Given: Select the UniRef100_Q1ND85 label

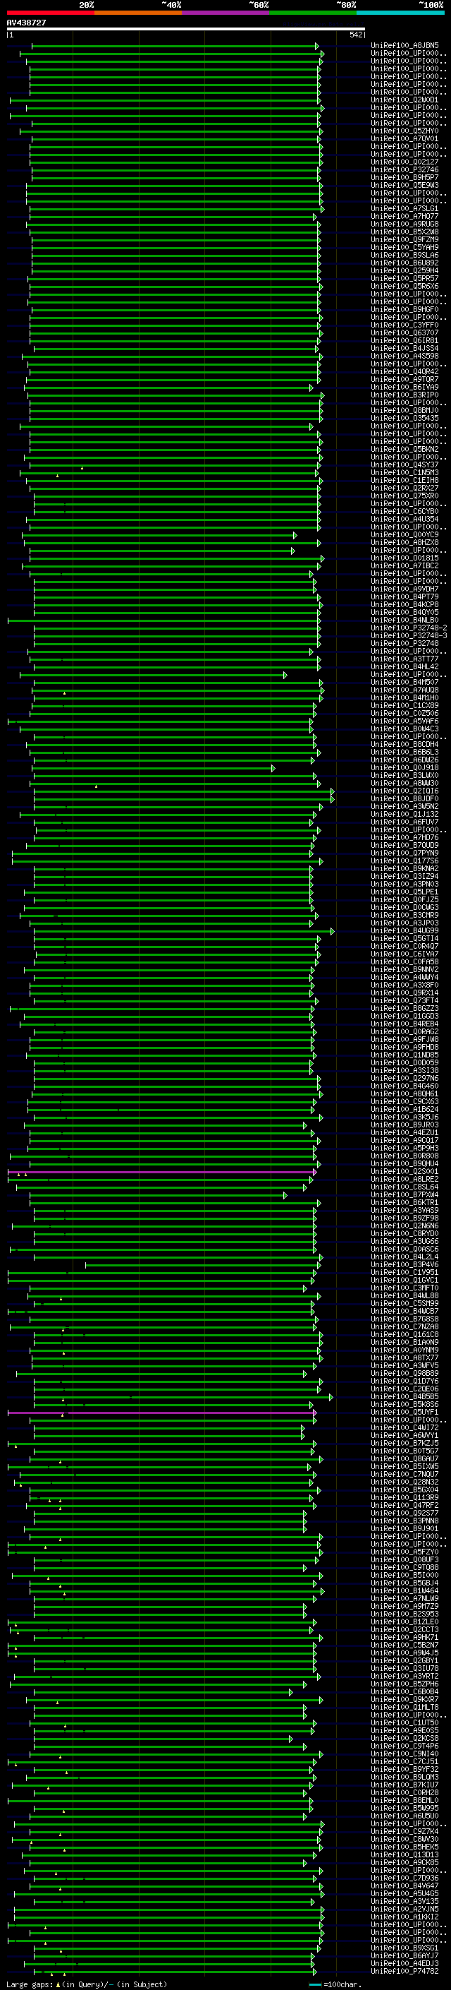Looking at the screenshot, I should pyautogui.click(x=404, y=1055).
